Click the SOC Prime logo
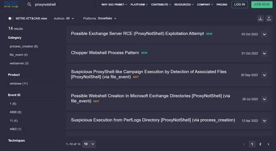This screenshot has height=151, width=276. (x=11, y=4)
